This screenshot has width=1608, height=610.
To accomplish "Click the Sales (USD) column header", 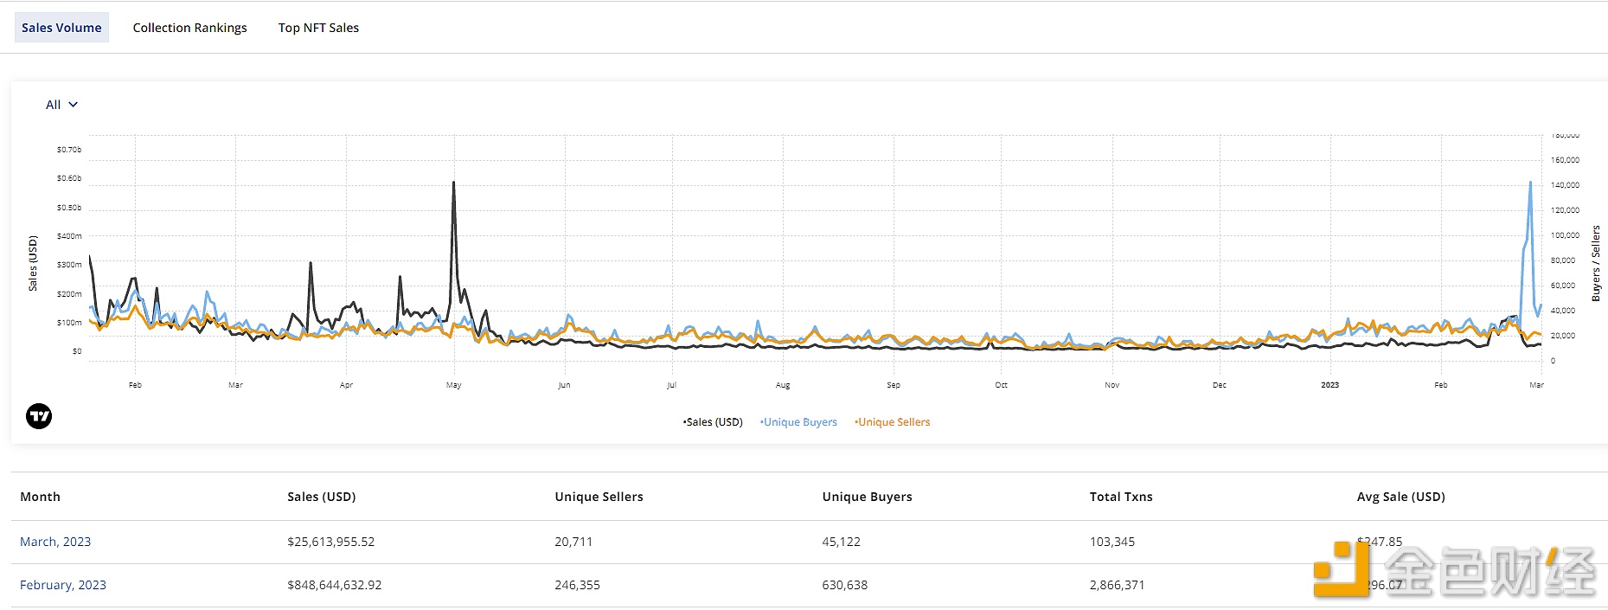I will coord(322,497).
